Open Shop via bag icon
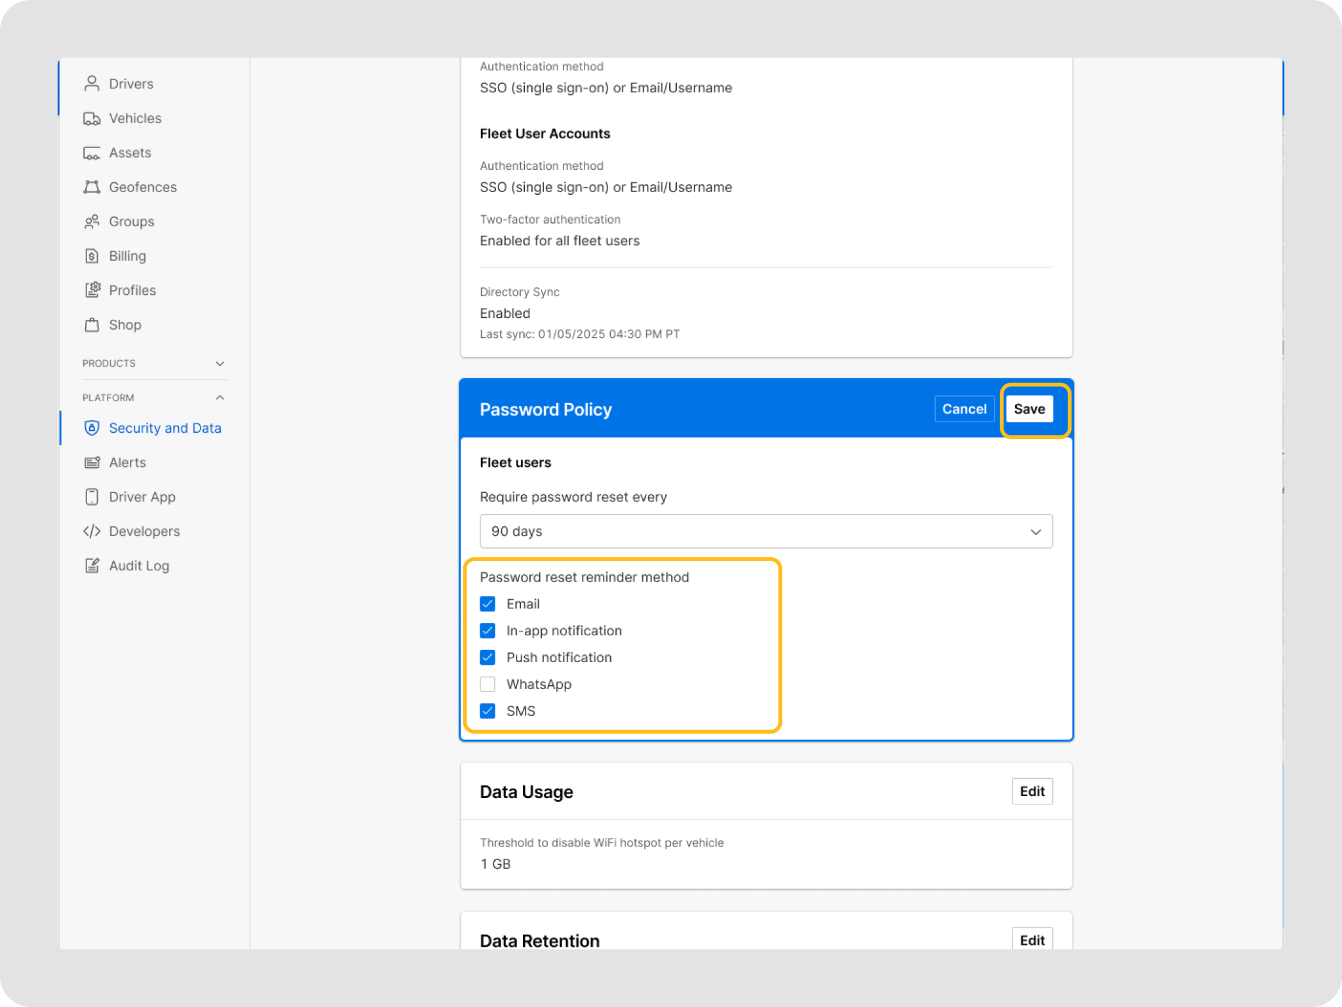This screenshot has height=1007, width=1342. pyautogui.click(x=92, y=325)
